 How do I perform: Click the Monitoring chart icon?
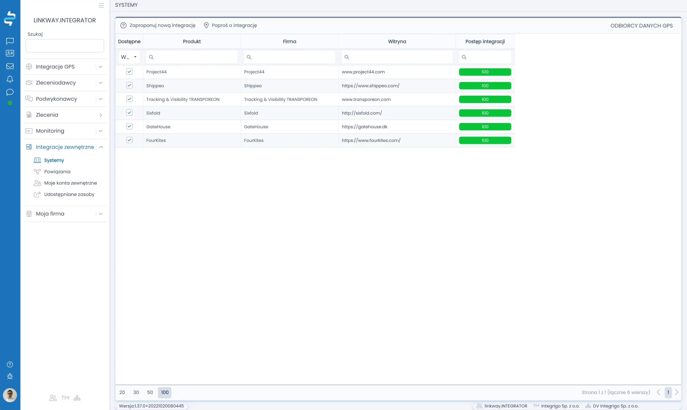click(29, 131)
